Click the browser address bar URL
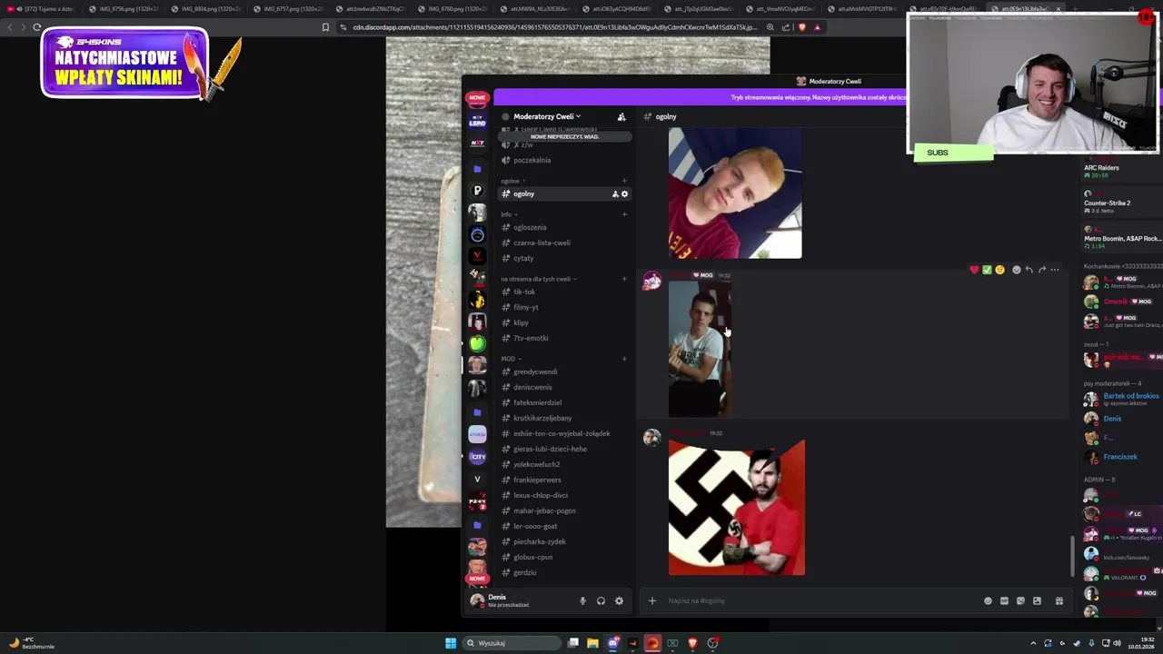The width and height of the screenshot is (1163, 654). 554,27
